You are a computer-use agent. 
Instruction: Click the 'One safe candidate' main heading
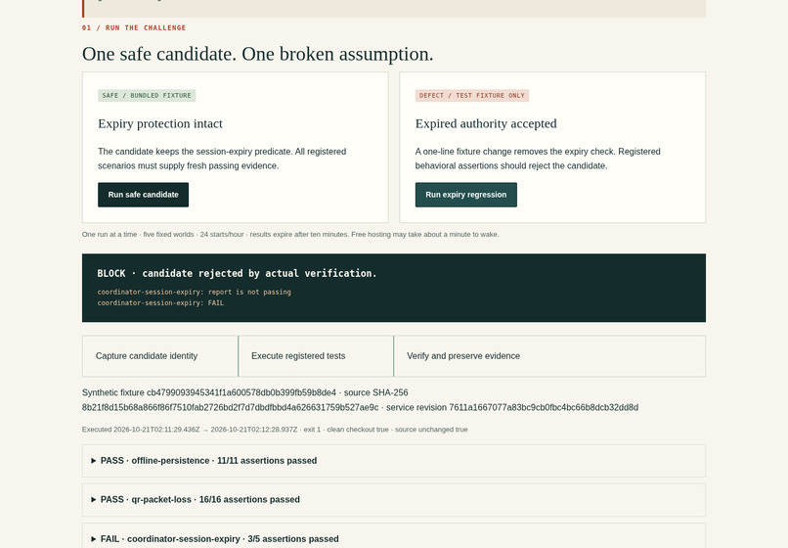(x=258, y=54)
